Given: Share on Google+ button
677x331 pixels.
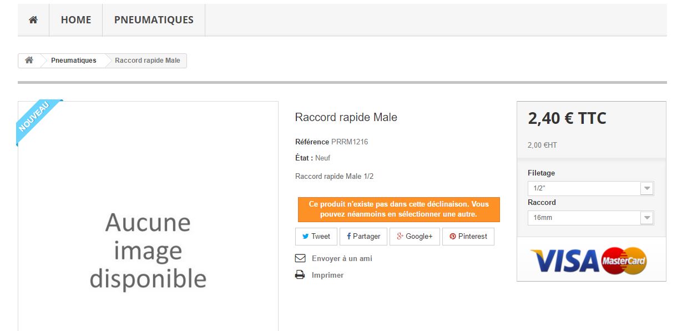Looking at the screenshot, I should click(x=415, y=236).
